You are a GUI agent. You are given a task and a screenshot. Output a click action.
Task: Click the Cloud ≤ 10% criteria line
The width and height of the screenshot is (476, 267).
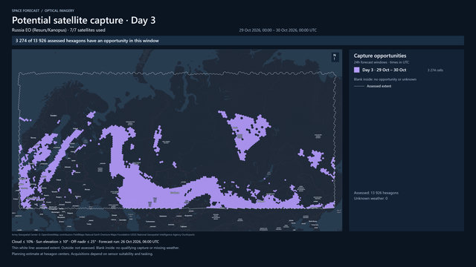(86, 242)
